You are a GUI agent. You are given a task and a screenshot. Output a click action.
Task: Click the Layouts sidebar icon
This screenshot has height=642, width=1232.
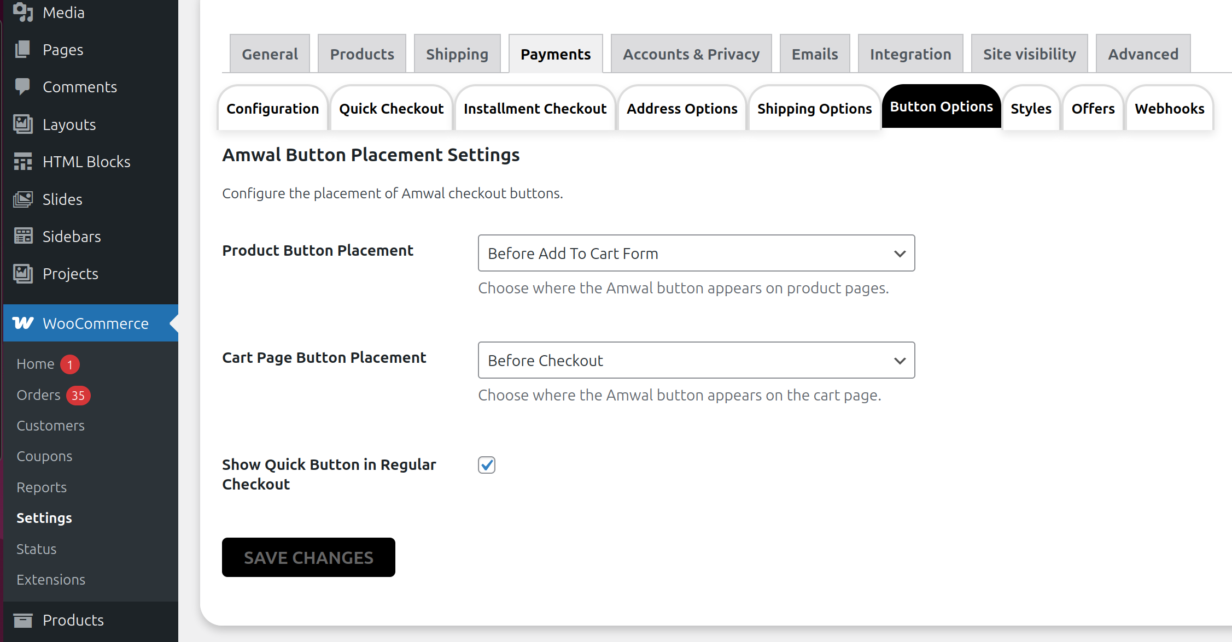click(x=22, y=124)
